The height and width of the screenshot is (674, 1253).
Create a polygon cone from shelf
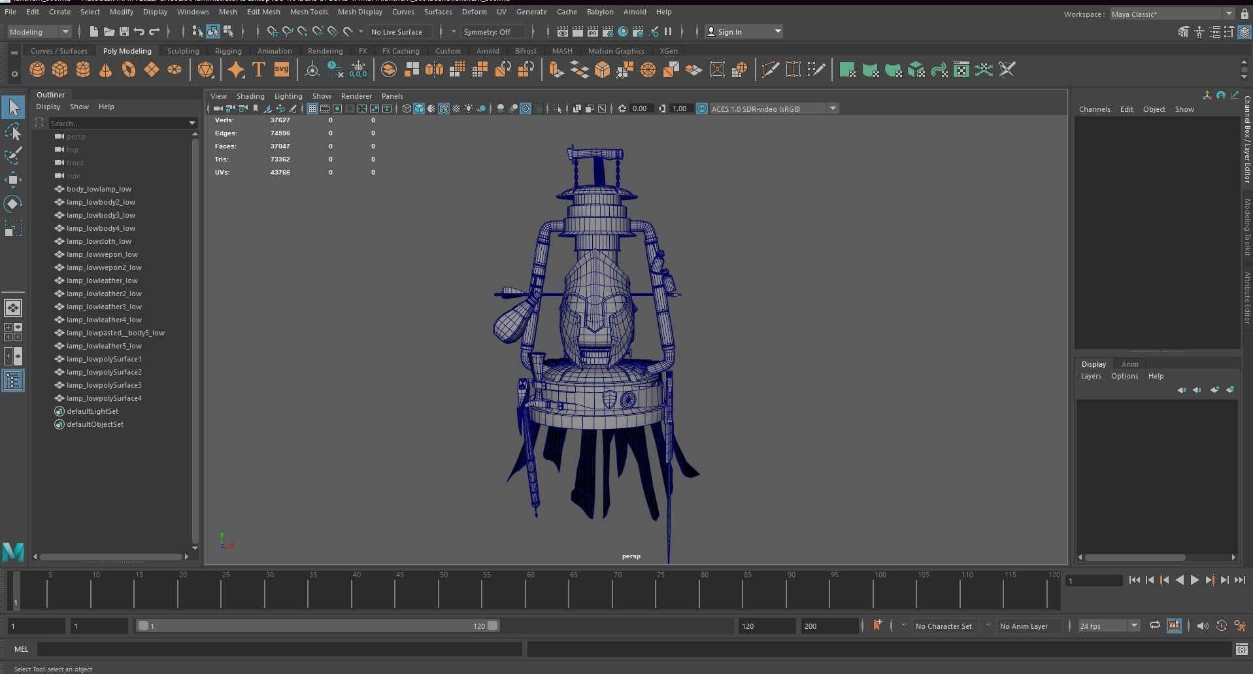(105, 70)
